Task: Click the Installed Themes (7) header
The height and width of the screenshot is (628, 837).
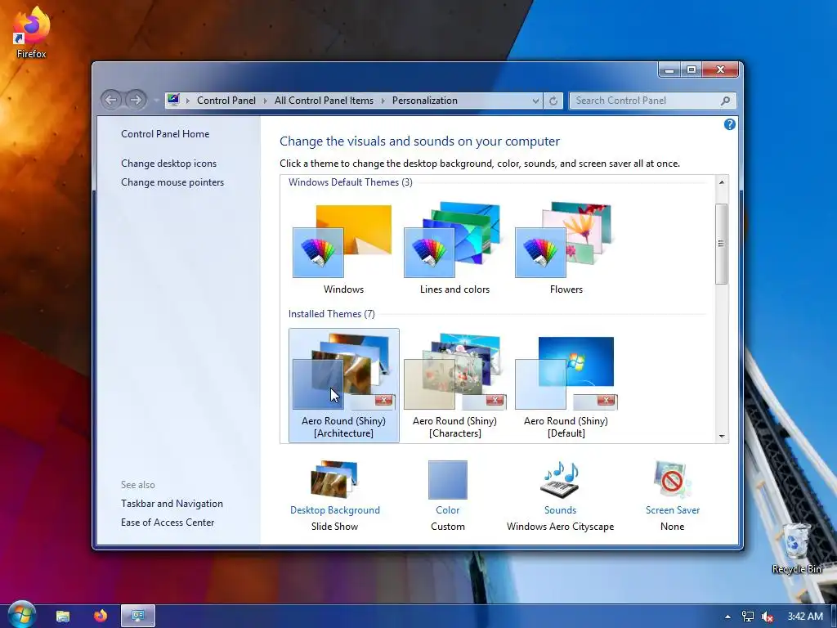Action: (332, 314)
